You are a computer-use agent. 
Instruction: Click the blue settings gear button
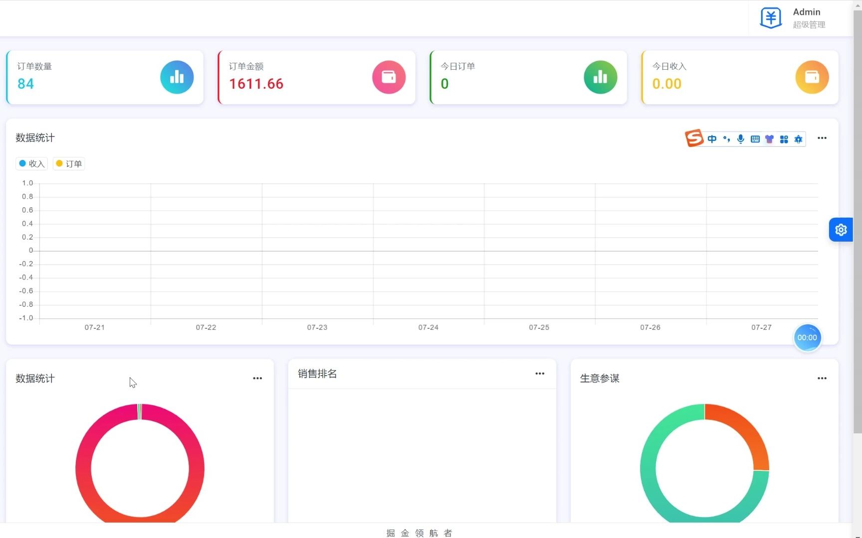point(841,230)
